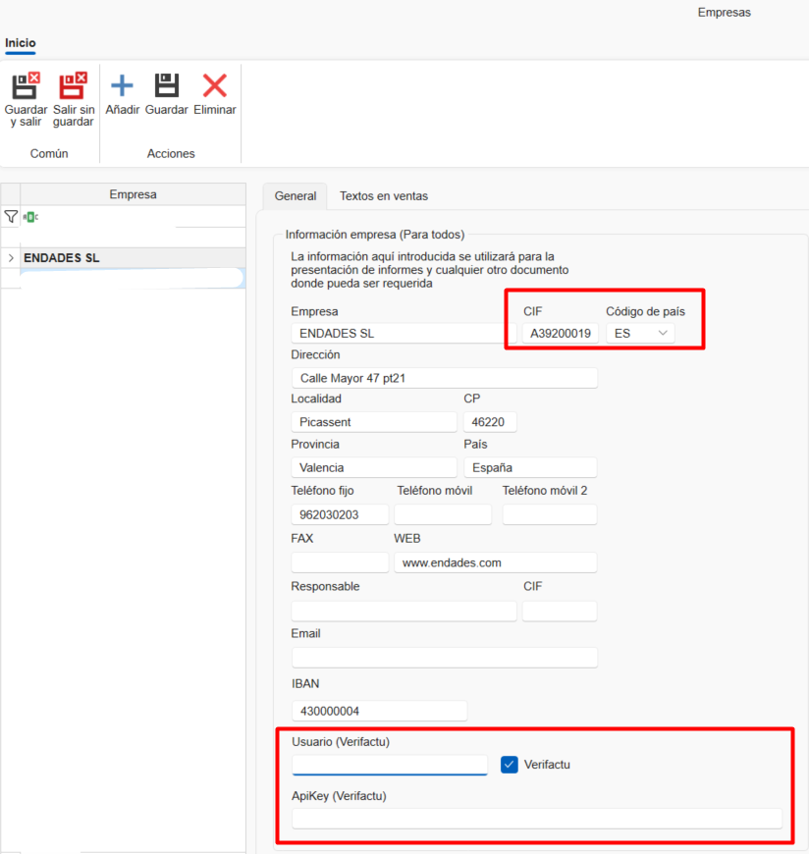The image size is (809, 854).
Task: Click the Email input field
Action: pyautogui.click(x=444, y=658)
